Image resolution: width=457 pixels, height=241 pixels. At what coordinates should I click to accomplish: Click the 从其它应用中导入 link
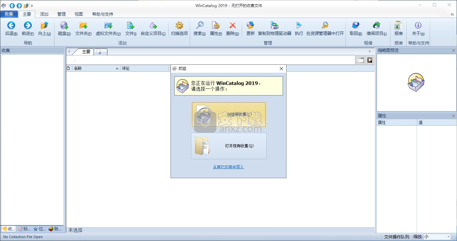pyautogui.click(x=228, y=167)
